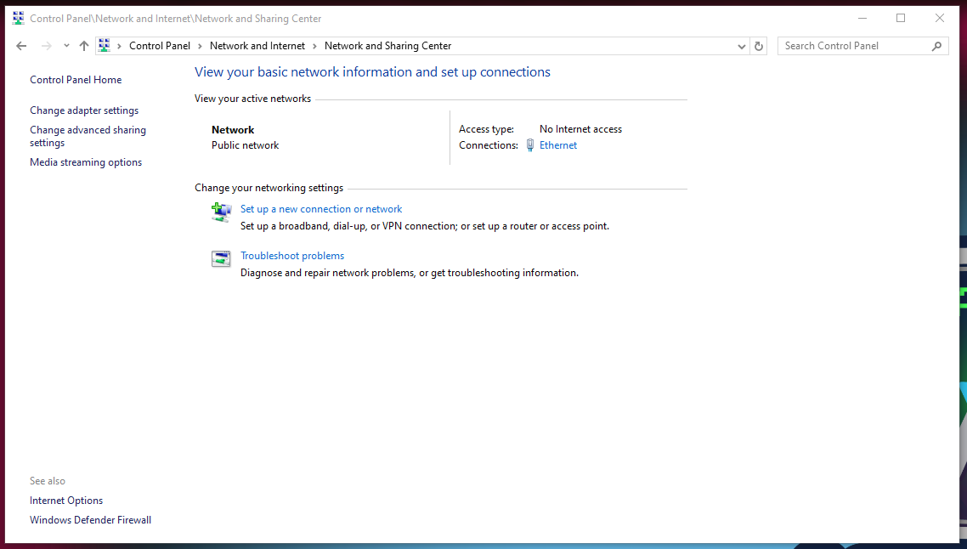967x549 pixels.
Task: Click the Up one level arrow
Action: [83, 46]
